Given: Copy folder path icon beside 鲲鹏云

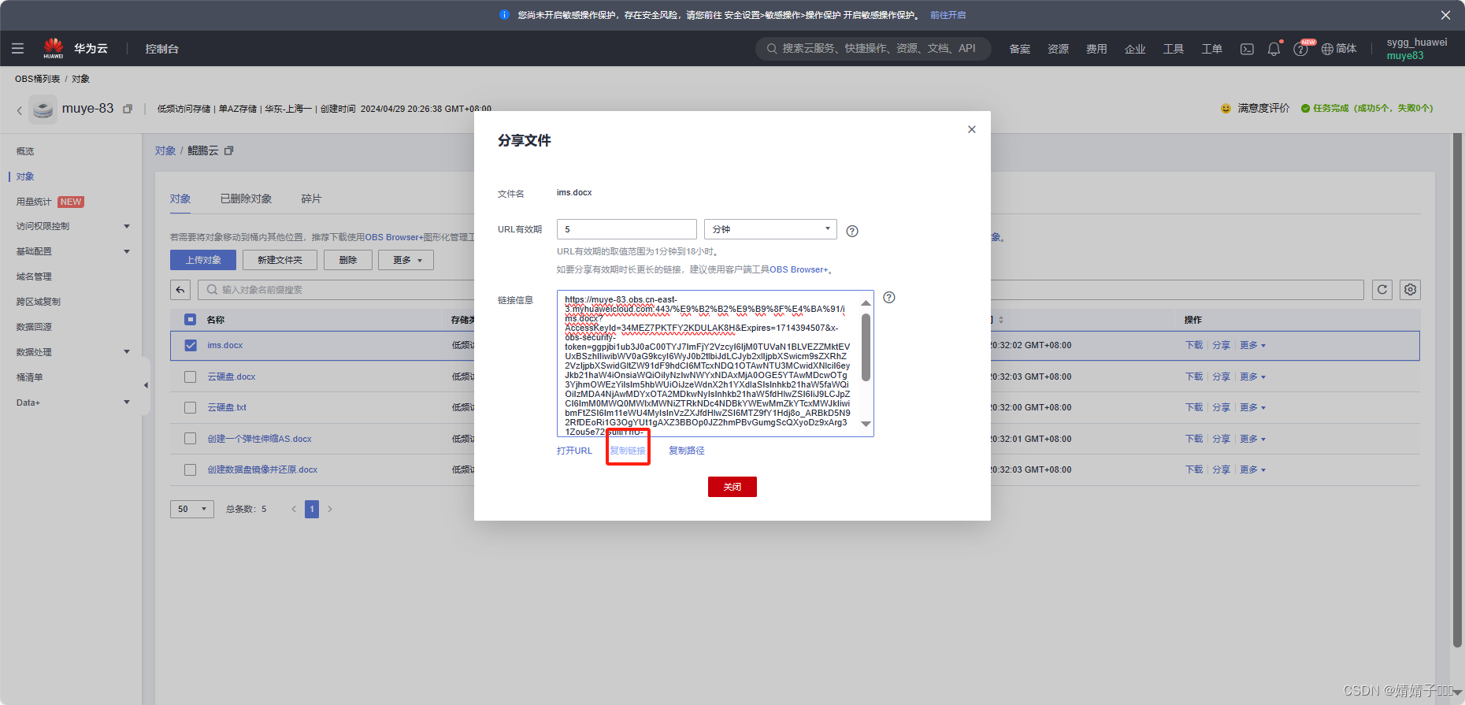Looking at the screenshot, I should click(229, 150).
